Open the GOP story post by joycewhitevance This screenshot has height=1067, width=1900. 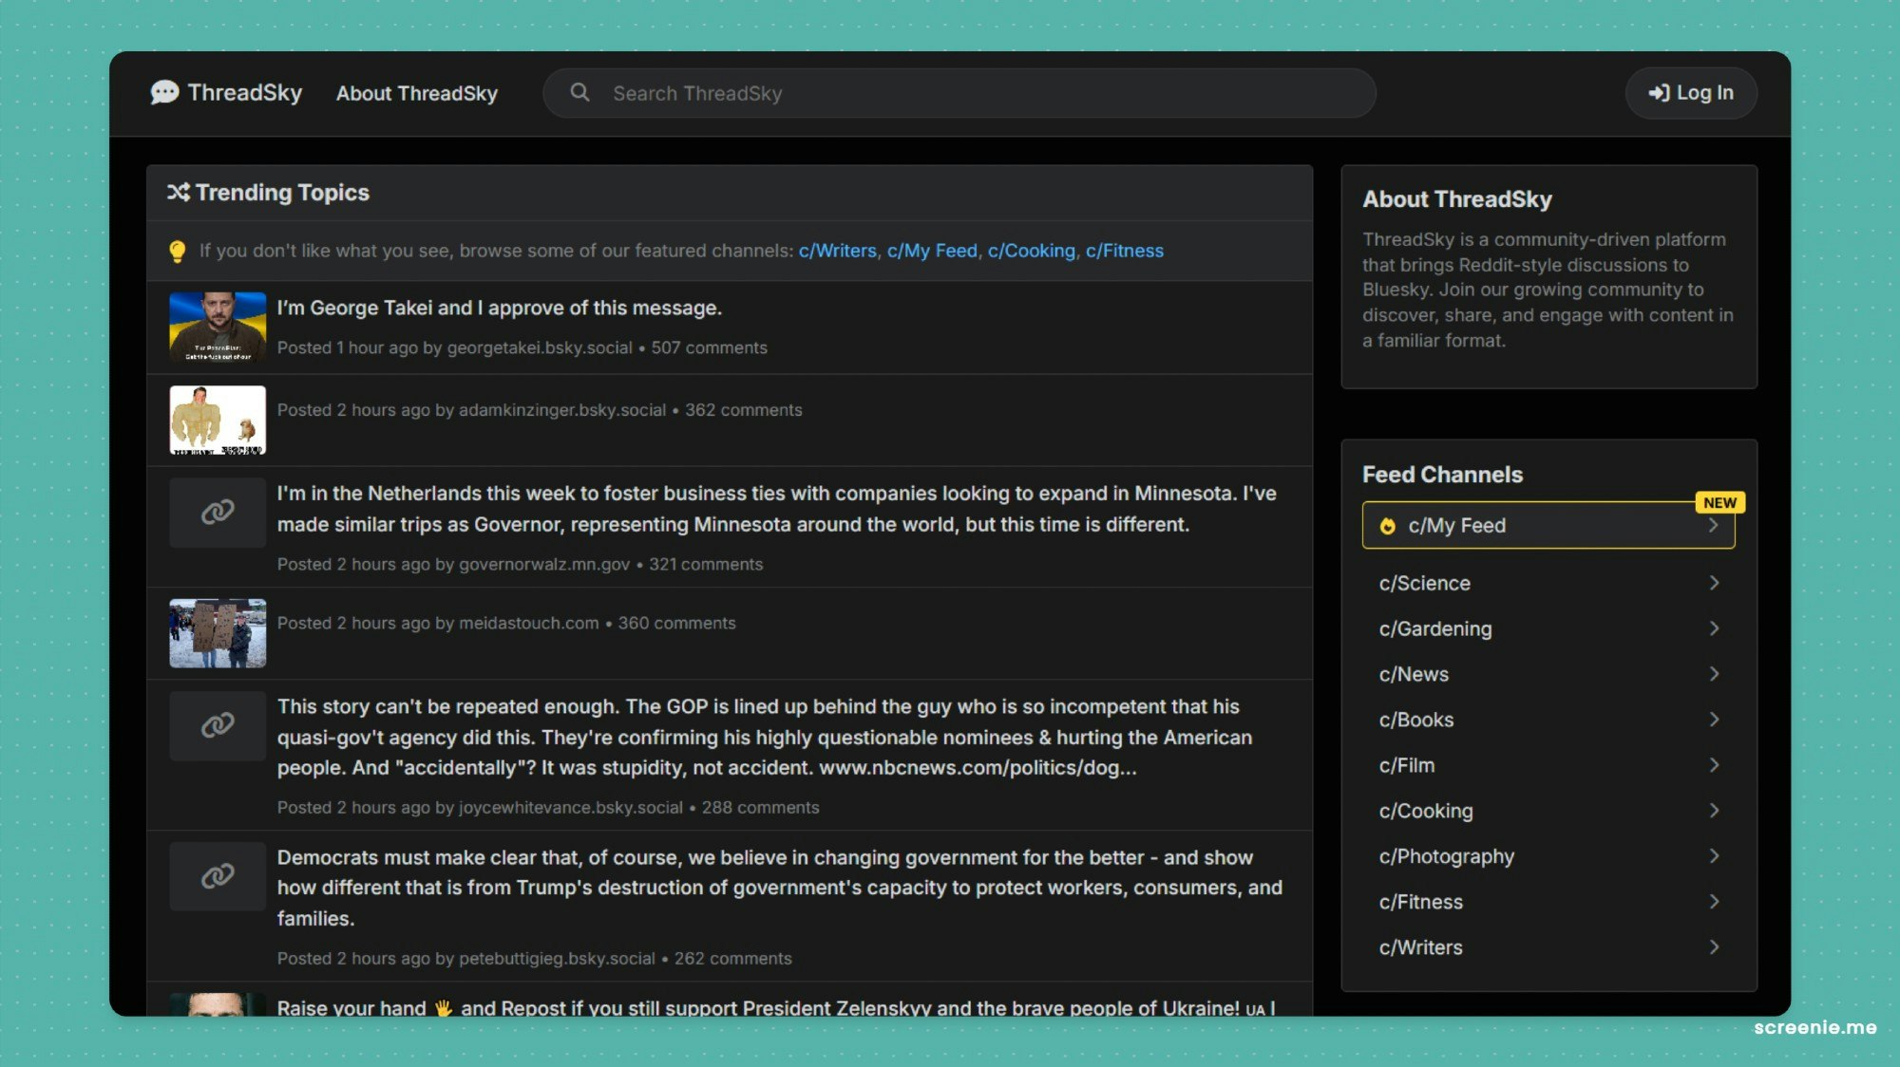pyautogui.click(x=765, y=737)
